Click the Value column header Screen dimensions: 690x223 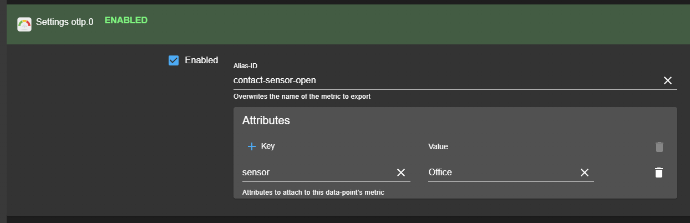438,147
